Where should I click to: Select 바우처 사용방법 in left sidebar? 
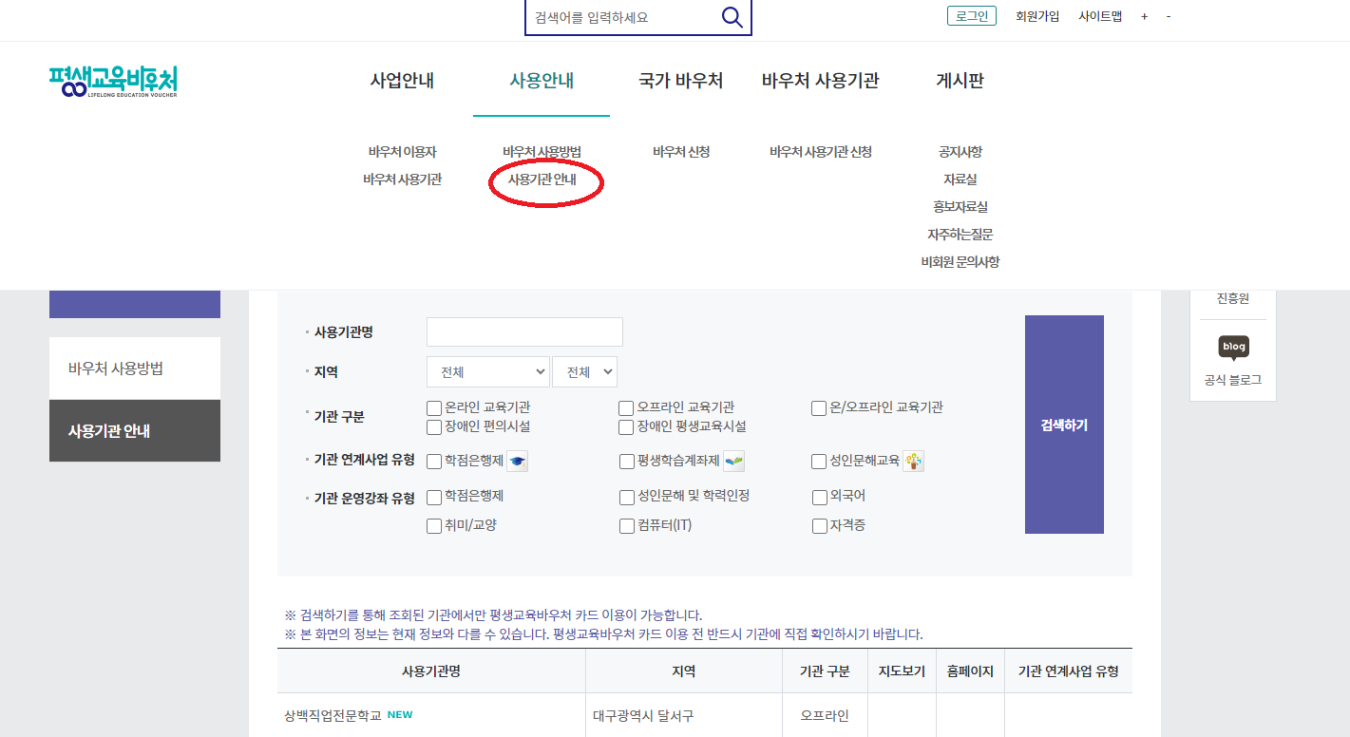[135, 368]
